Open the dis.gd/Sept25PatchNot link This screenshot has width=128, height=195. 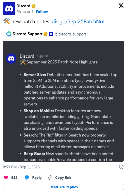tap(80, 22)
